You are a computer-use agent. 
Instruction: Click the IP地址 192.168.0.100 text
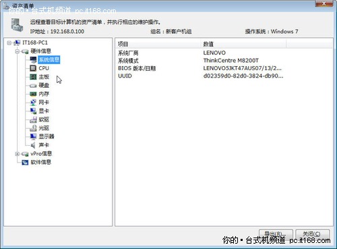coord(57,32)
